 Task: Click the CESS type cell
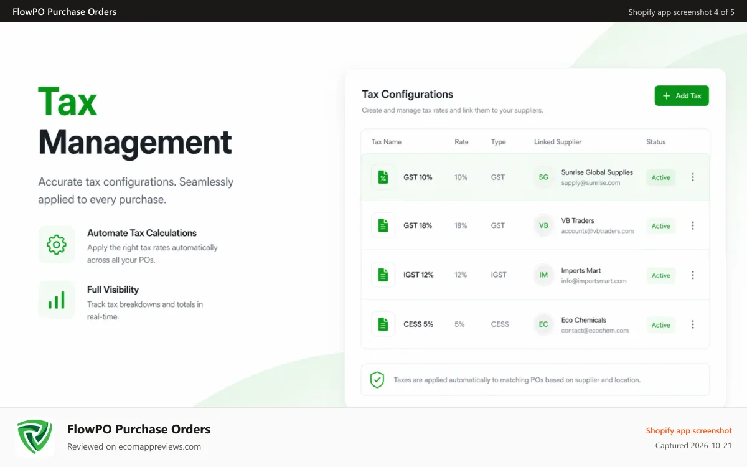[x=500, y=324]
